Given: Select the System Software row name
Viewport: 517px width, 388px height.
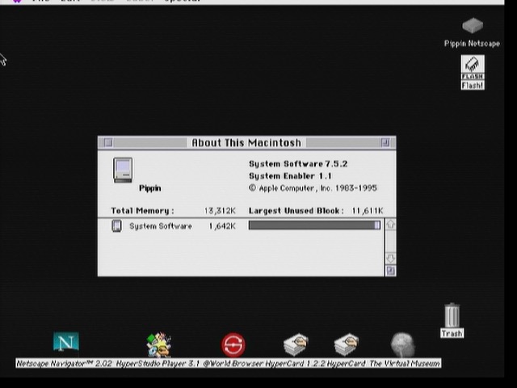Looking at the screenshot, I should [161, 226].
